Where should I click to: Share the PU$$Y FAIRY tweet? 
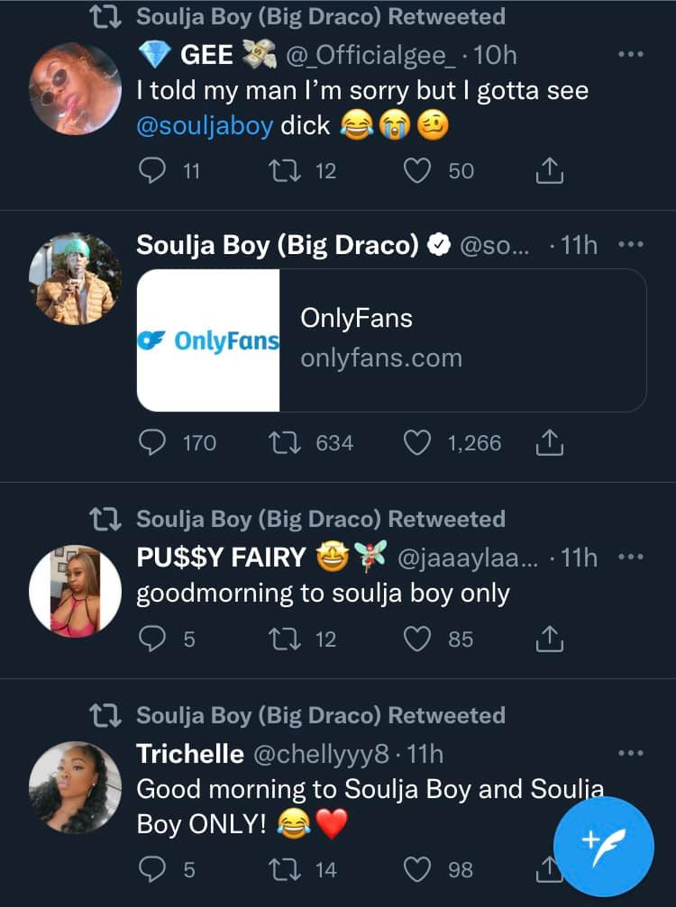point(550,639)
